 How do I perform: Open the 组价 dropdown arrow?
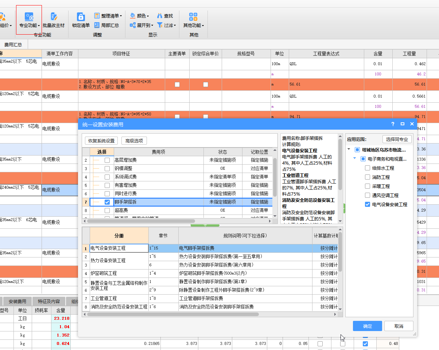tap(11, 26)
